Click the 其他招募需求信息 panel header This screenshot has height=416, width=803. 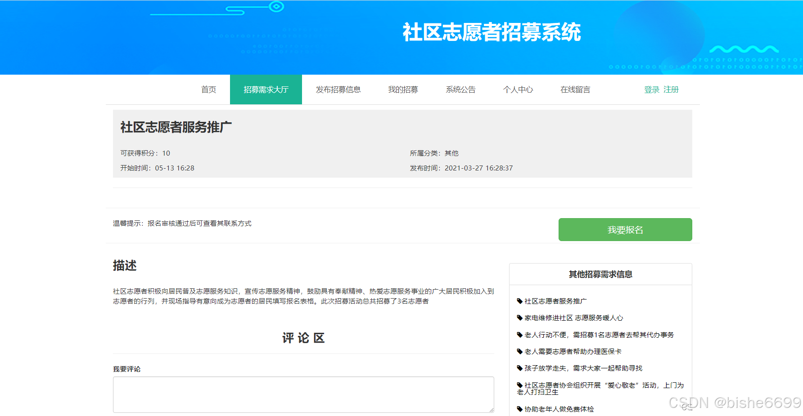tap(600, 274)
